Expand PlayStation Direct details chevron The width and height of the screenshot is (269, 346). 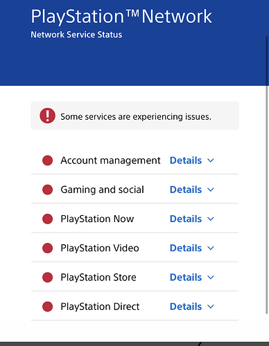[x=211, y=307]
